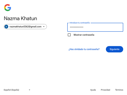
Task: Click the blue N avatar circle
Action: pyautogui.click(x=6, y=27)
